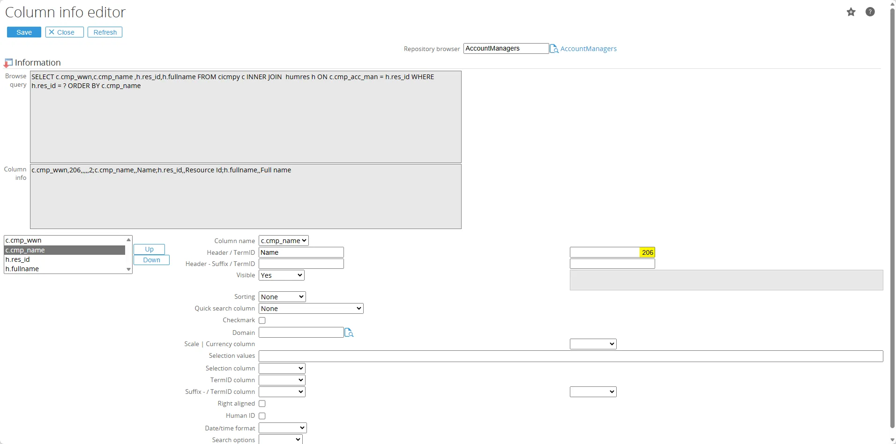Open Date/time format dropdown
The image size is (896, 444).
[x=283, y=428]
